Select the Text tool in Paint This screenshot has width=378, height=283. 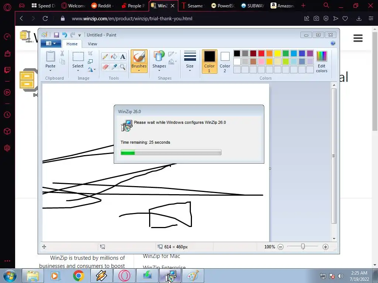pos(123,56)
